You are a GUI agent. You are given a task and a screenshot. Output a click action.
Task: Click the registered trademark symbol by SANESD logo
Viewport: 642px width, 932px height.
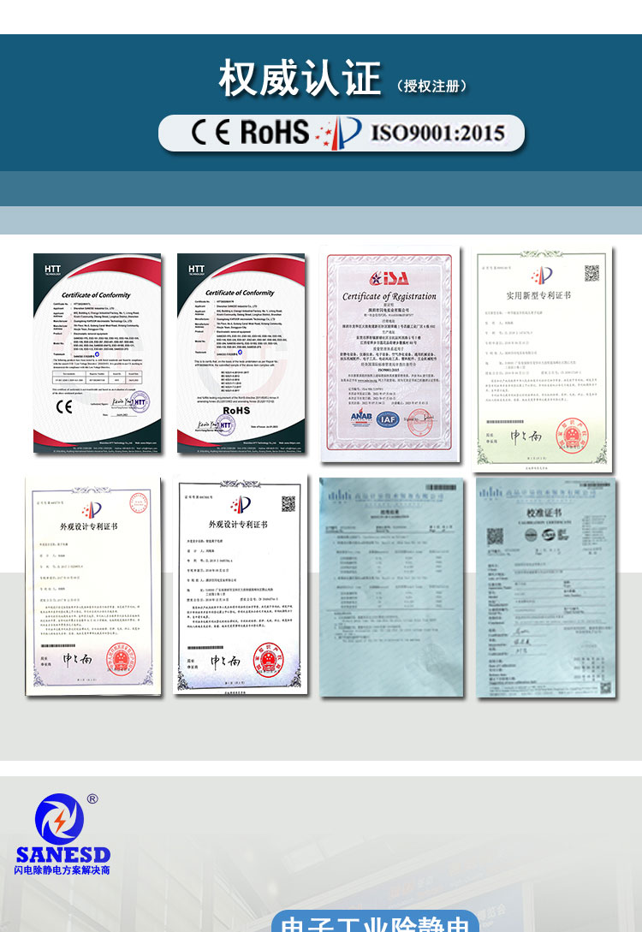coord(92,800)
